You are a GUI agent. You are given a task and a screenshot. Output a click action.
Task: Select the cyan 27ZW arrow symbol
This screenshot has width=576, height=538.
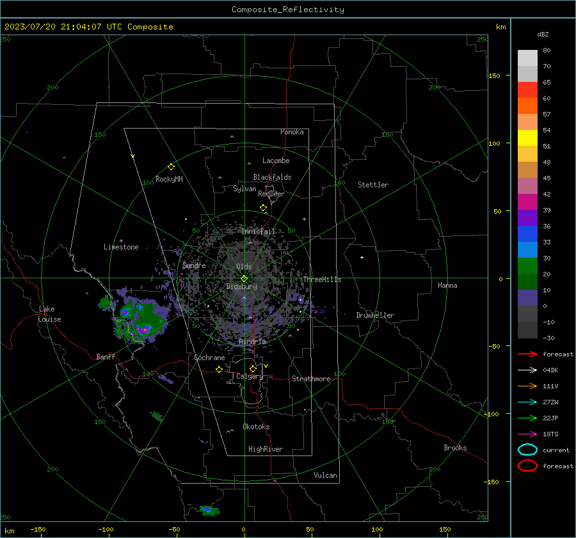tap(527, 402)
